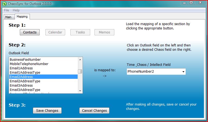Click the Cancel Changes button
This screenshot has height=122, width=208.
pyautogui.click(x=94, y=110)
